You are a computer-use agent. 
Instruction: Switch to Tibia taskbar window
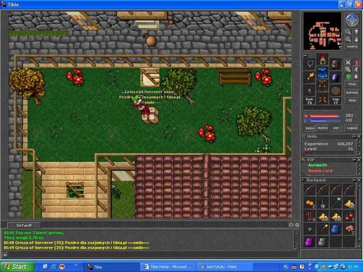point(112,267)
